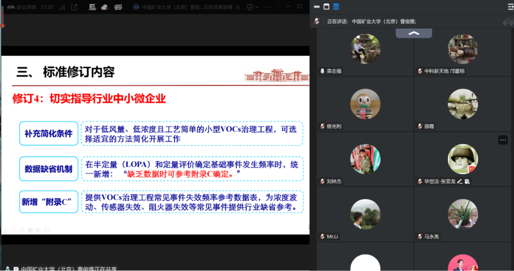The width and height of the screenshot is (514, 271).
Task: Toggle the crossed-eye hide view icon
Action: (x=118, y=7)
